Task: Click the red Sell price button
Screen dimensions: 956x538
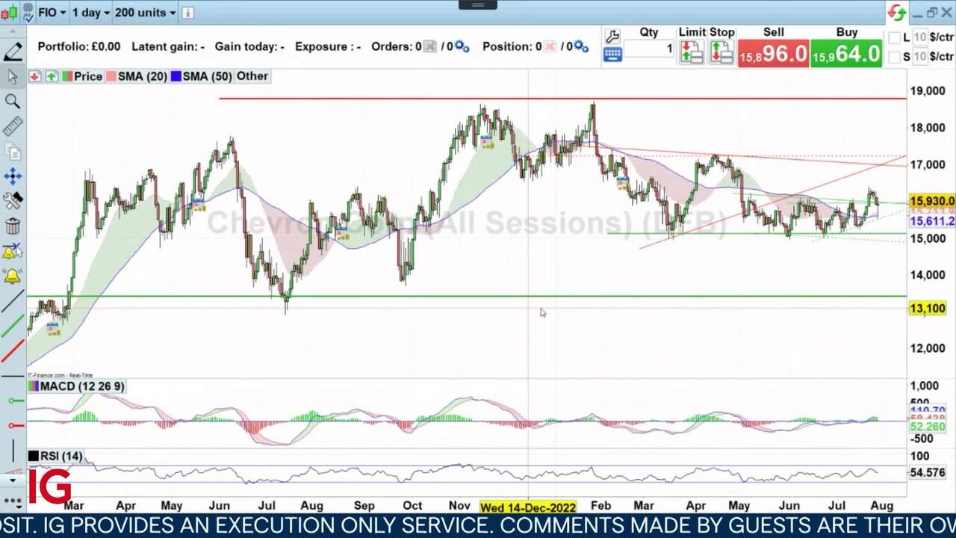Action: (x=773, y=54)
